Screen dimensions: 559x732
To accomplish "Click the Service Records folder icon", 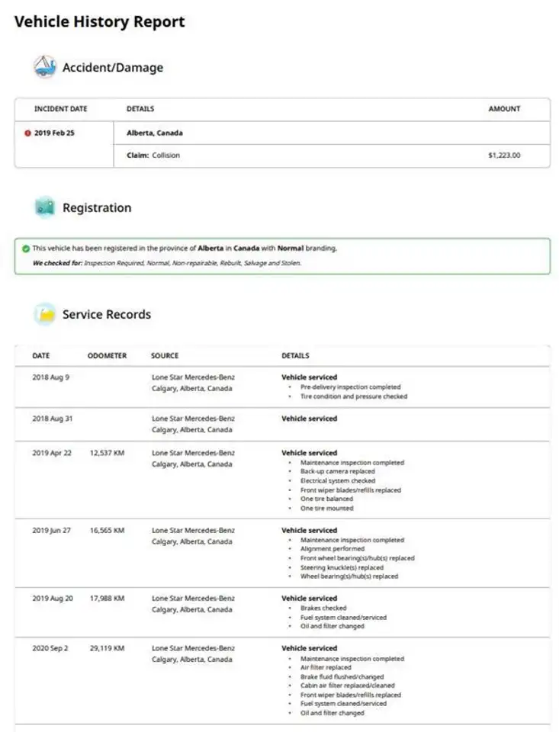I will [x=45, y=314].
